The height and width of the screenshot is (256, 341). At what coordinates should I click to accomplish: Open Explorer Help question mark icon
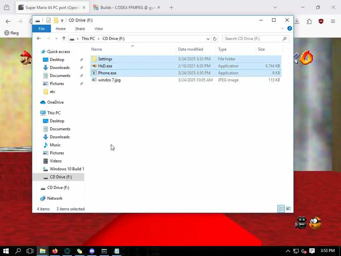tap(289, 28)
